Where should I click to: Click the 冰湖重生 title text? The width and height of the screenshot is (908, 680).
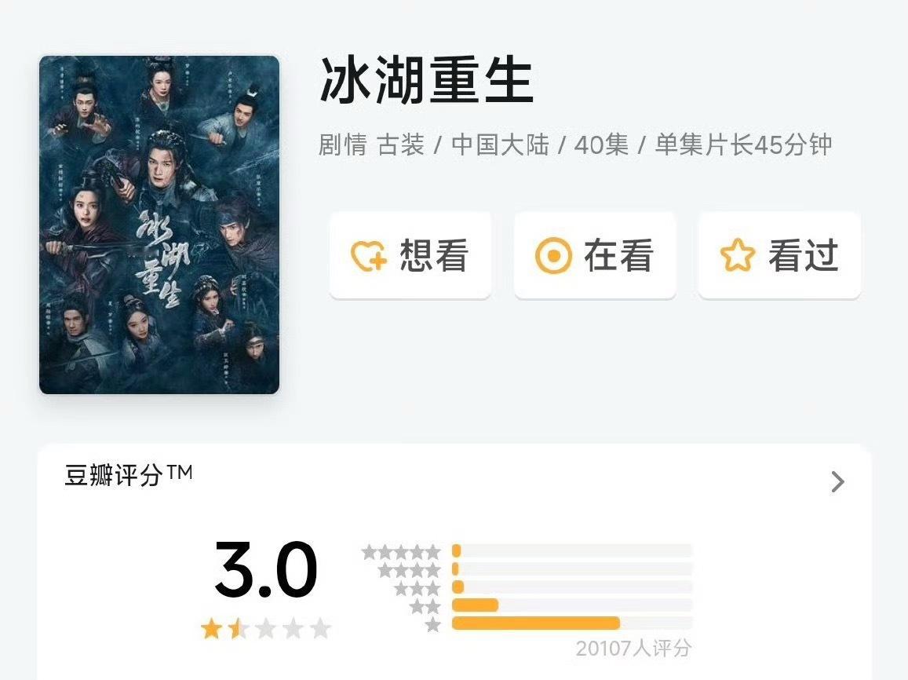click(426, 82)
